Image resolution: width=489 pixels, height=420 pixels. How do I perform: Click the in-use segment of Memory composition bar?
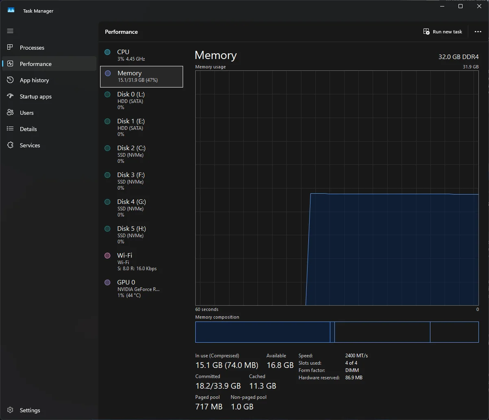[263, 332]
